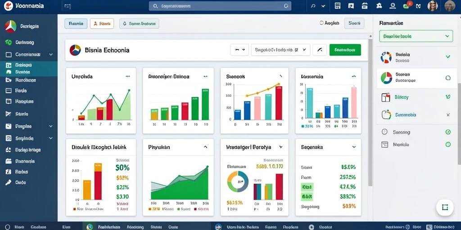Click into the top search field
461x230 pixels.
click(220, 6)
